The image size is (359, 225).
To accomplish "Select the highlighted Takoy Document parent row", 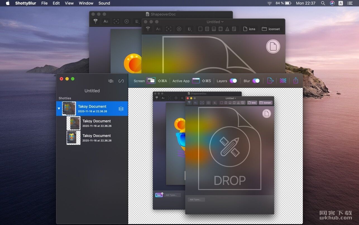I will (92, 109).
